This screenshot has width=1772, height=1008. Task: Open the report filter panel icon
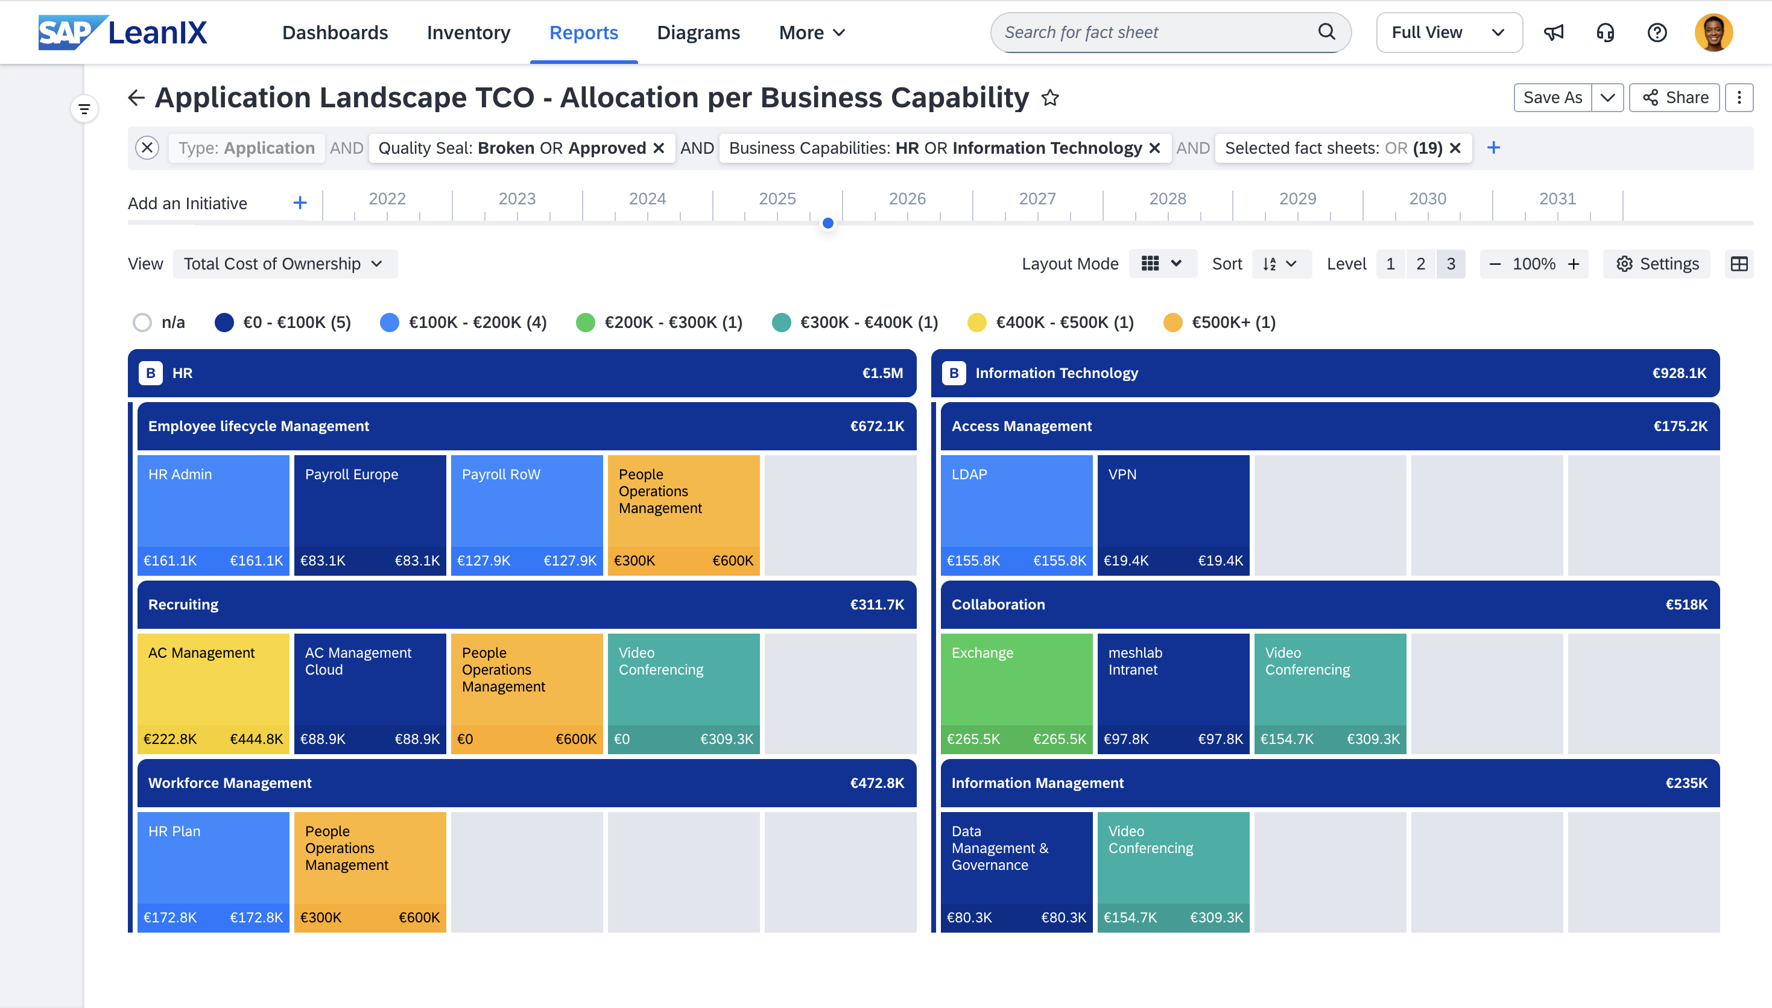point(84,107)
